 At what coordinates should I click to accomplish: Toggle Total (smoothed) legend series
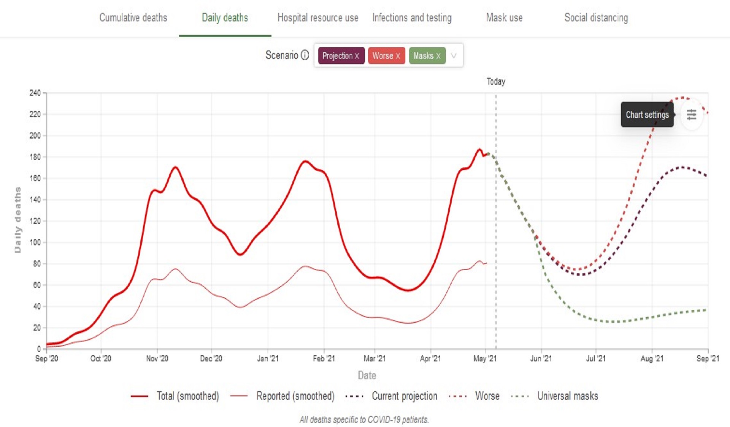tap(187, 396)
